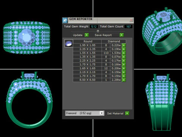Select the 2.35 X 2.35 size cell
Viewport: 182px width, 137px height.
87,49
